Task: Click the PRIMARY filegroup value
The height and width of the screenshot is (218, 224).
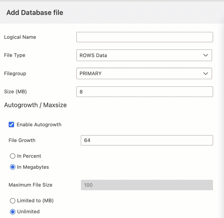Action: tap(91, 74)
